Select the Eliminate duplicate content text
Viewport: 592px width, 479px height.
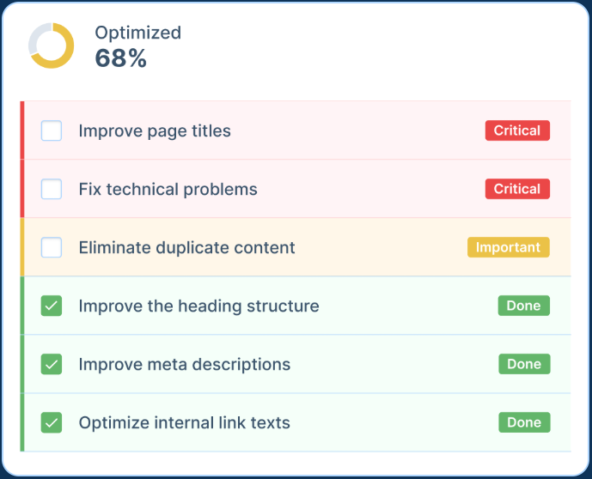pos(186,247)
